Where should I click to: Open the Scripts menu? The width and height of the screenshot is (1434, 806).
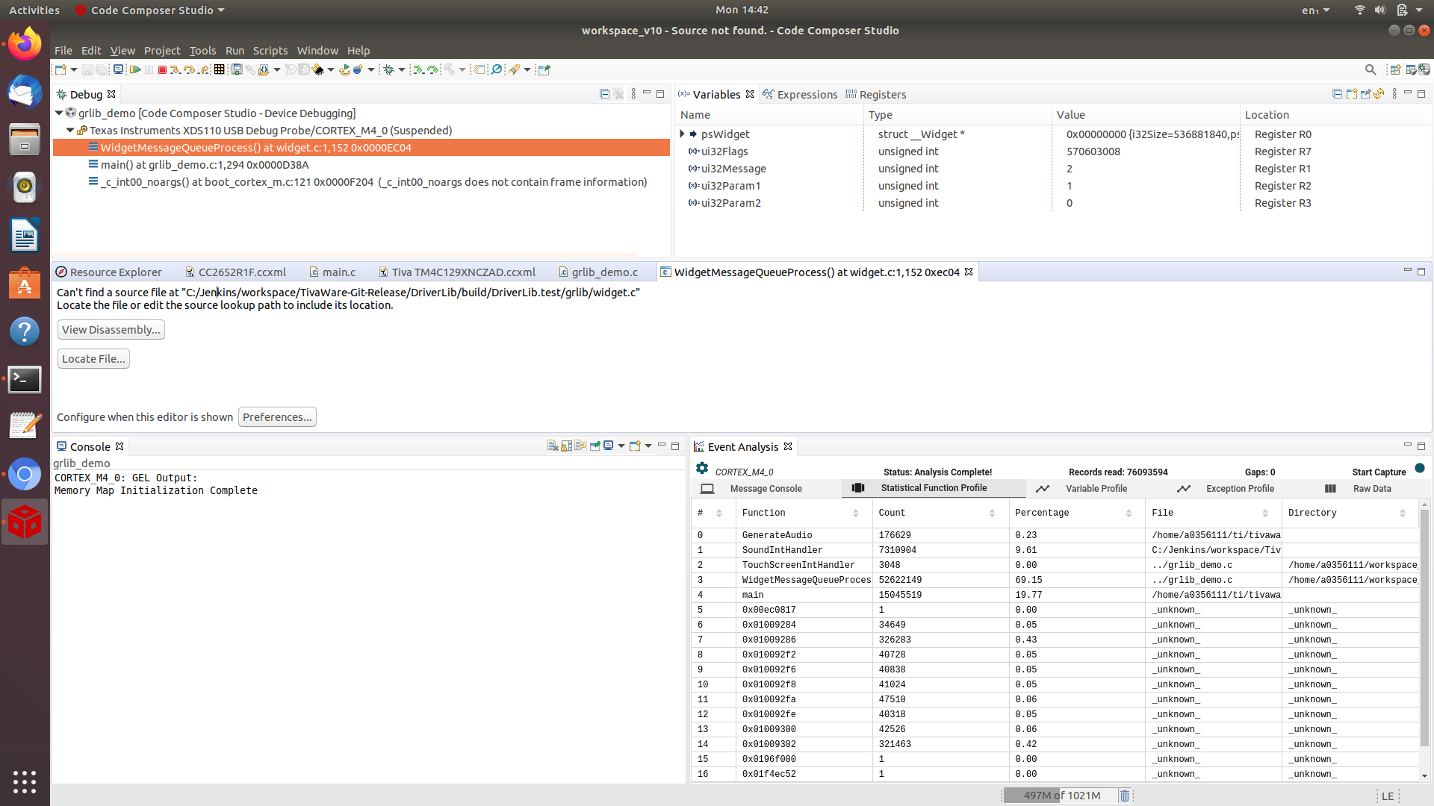(270, 51)
